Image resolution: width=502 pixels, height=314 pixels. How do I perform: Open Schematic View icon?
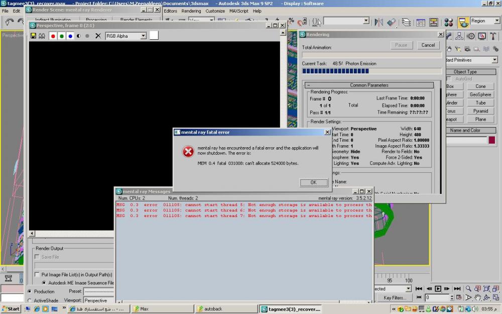coord(434,22)
